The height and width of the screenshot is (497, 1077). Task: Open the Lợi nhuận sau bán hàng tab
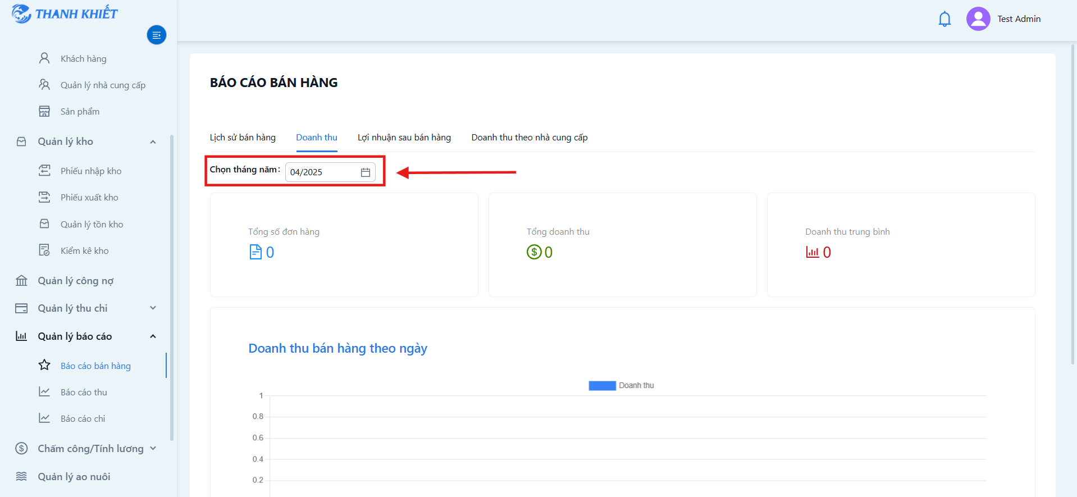pos(404,138)
